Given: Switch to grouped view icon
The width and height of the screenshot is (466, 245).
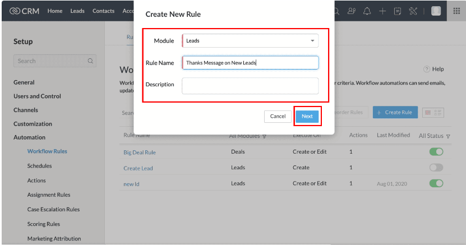Looking at the screenshot, I should click(x=438, y=113).
